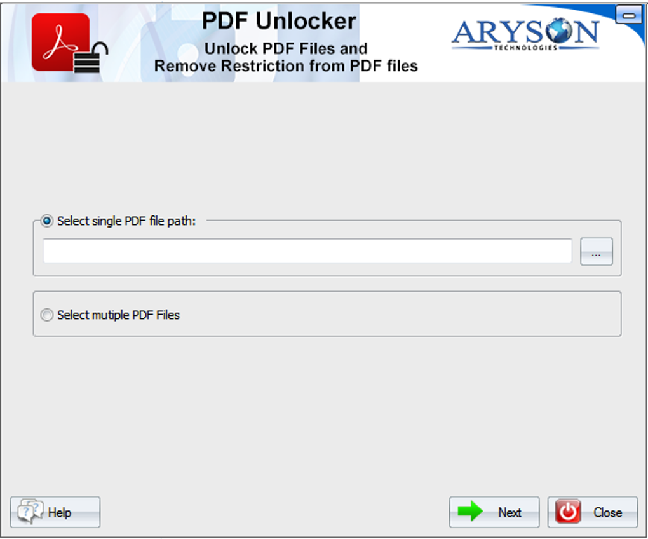Click the PDF file path text field
The image size is (648, 539).
pos(307,251)
